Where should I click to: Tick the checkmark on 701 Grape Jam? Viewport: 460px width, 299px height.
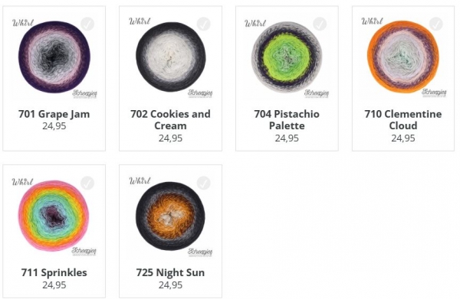tap(87, 24)
